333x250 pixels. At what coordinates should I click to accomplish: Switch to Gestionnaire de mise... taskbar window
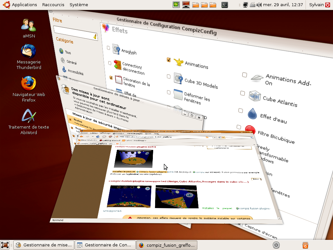click(x=44, y=245)
